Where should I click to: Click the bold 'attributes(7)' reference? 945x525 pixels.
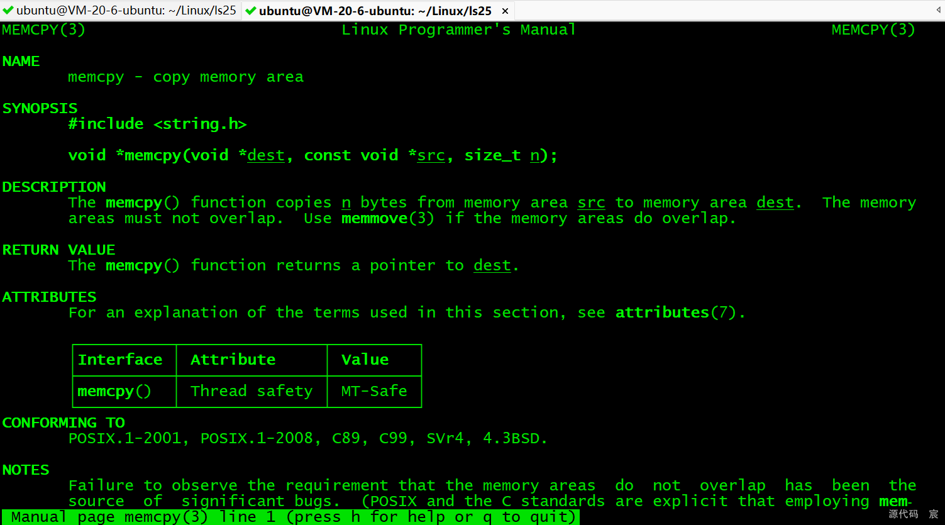tap(676, 312)
